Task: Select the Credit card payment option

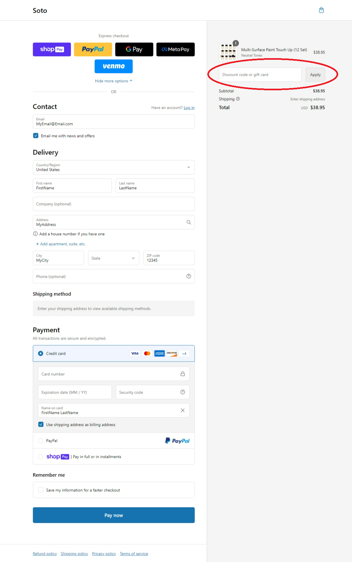Action: [x=41, y=353]
